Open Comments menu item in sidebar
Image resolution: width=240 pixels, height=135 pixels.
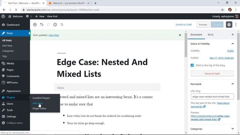[x=13, y=76]
